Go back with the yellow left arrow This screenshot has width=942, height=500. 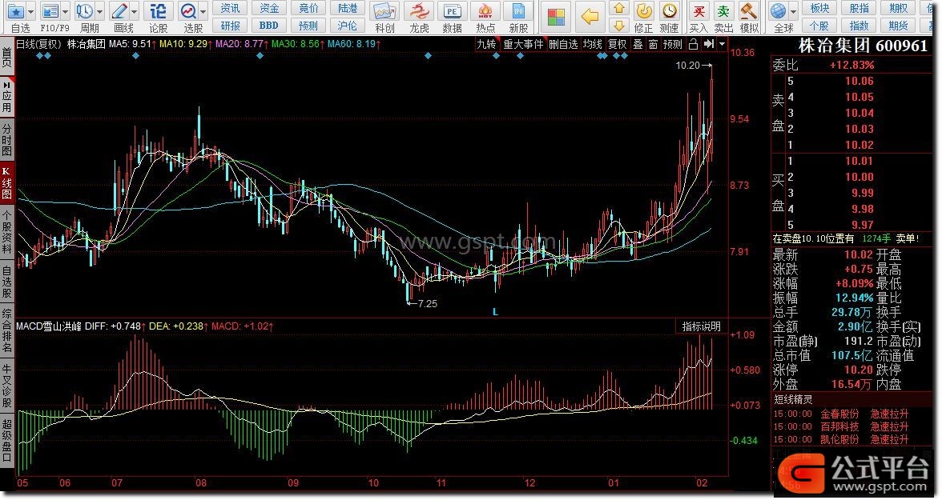(590, 17)
